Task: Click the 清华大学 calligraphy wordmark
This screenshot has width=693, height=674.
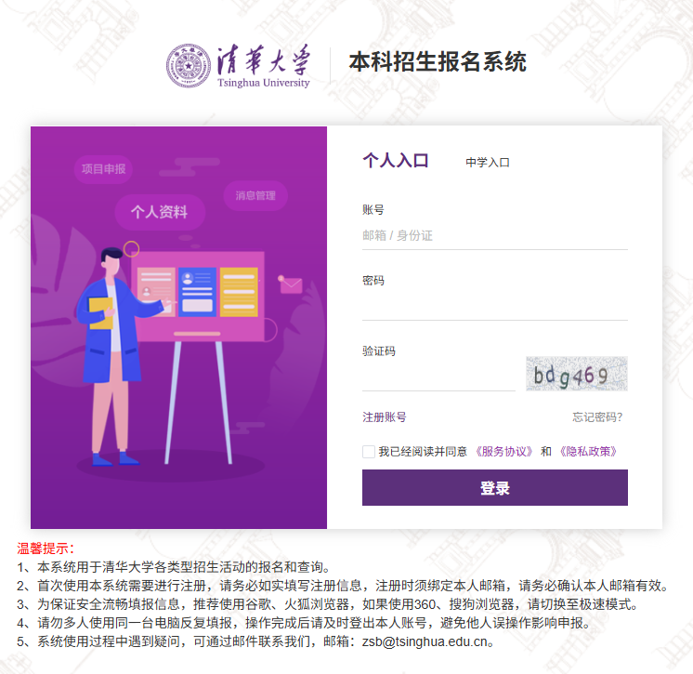Action: (x=264, y=59)
